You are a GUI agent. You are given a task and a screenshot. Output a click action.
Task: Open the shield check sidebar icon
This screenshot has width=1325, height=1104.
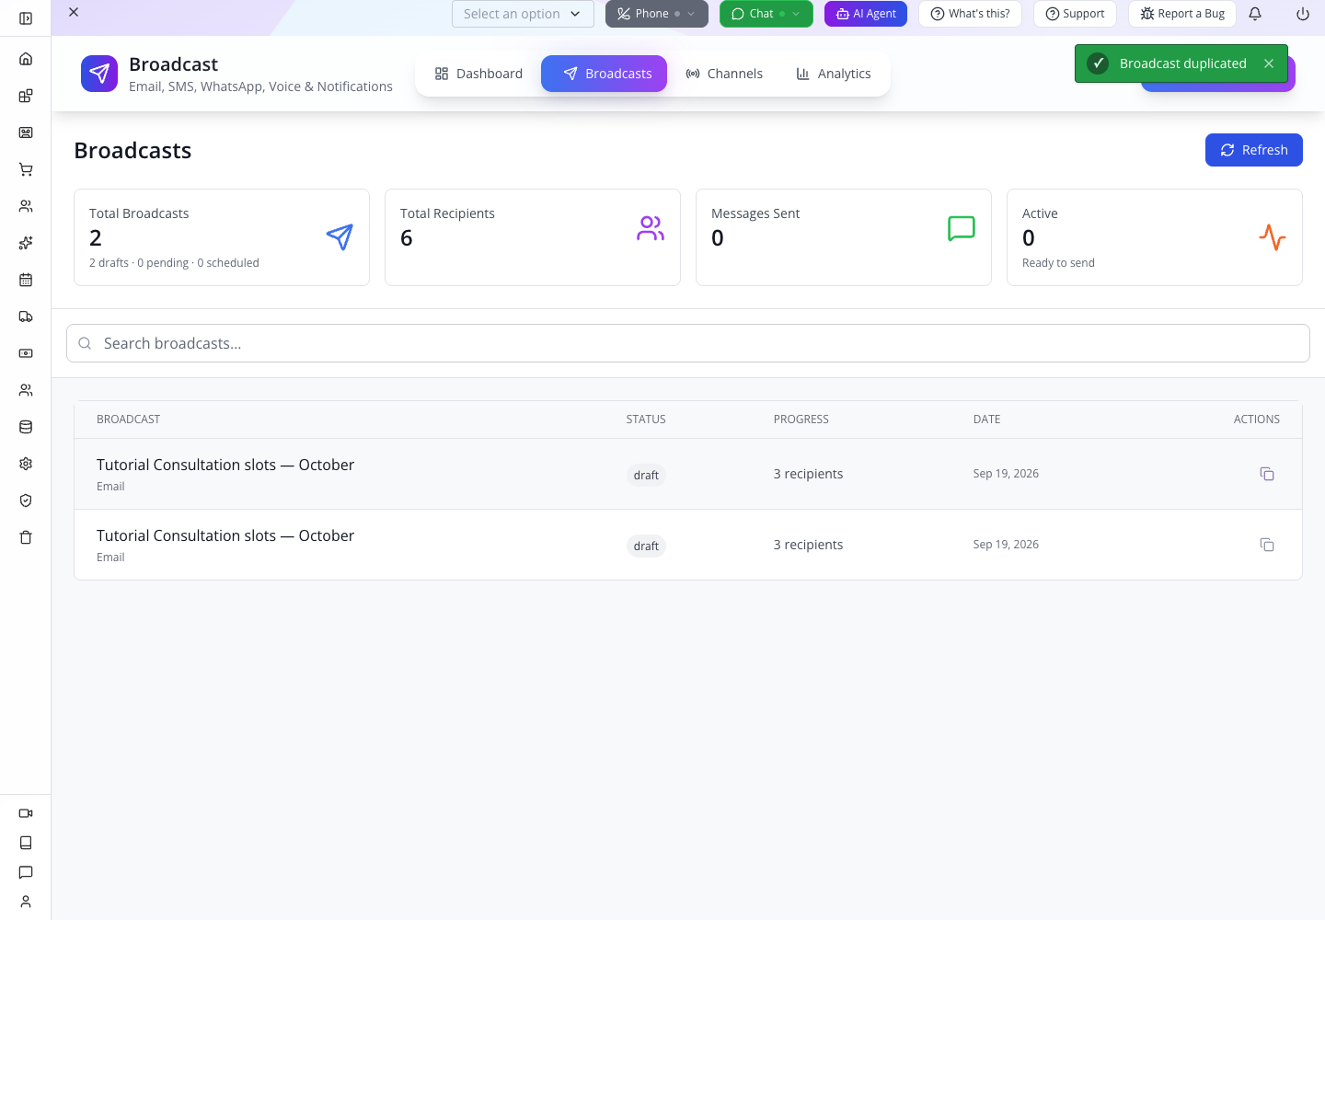(26, 500)
